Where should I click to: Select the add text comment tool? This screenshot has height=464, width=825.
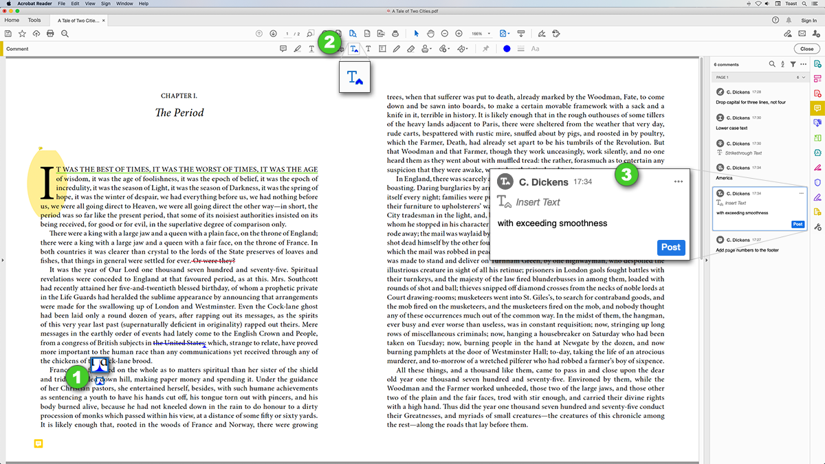click(x=368, y=49)
